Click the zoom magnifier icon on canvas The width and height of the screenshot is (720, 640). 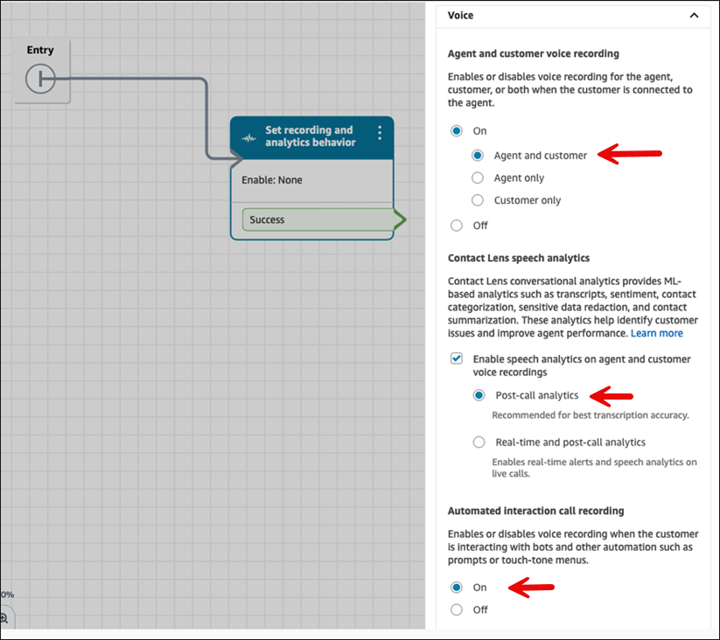coord(4,618)
